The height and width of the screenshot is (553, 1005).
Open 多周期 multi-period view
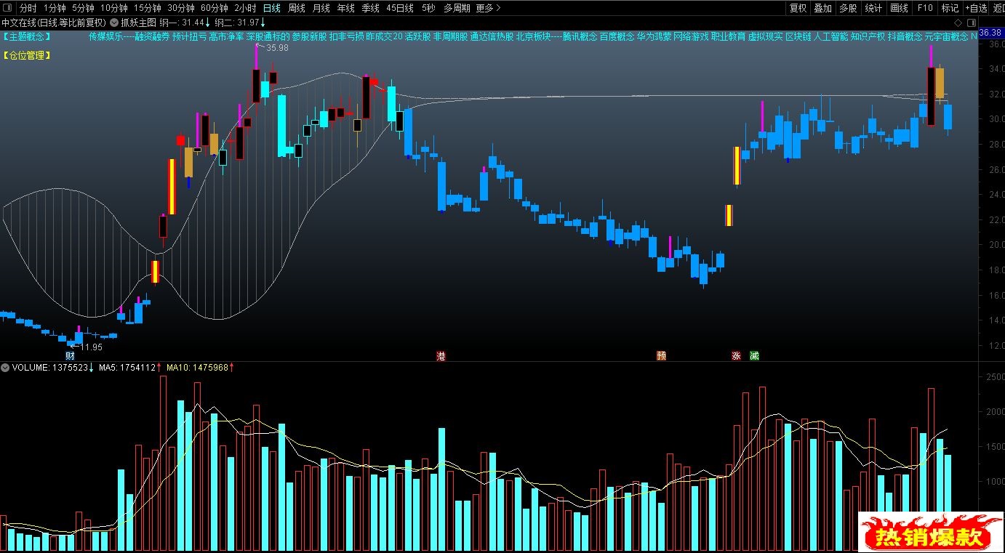tap(457, 8)
